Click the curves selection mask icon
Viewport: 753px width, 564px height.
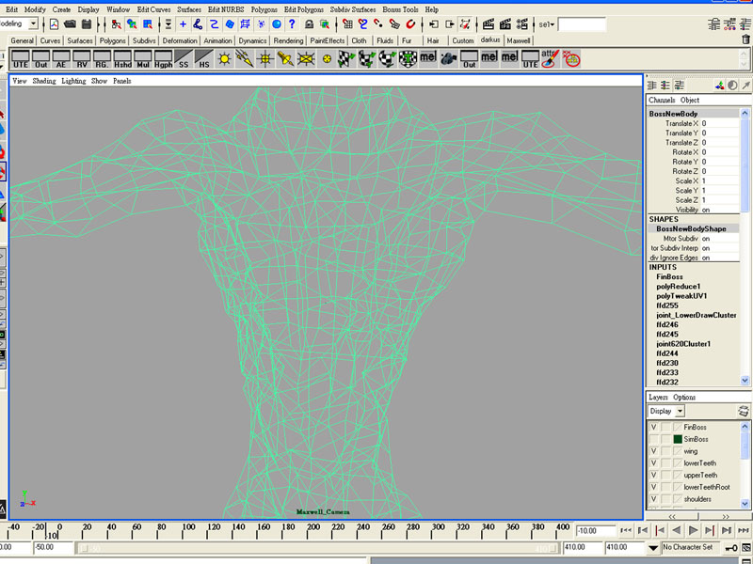pos(214,24)
